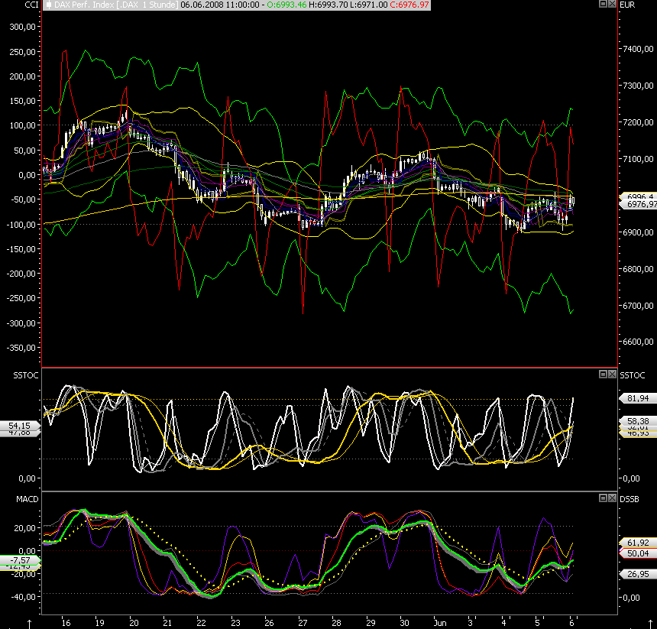The height and width of the screenshot is (629, 657).
Task: Select the 54,15 marker on left axis
Action: click(x=20, y=426)
